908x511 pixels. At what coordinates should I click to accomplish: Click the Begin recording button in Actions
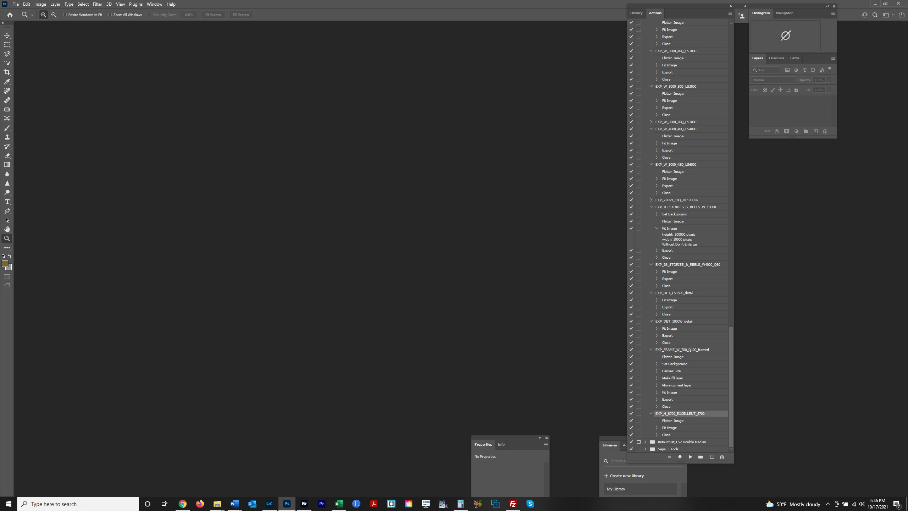(680, 457)
